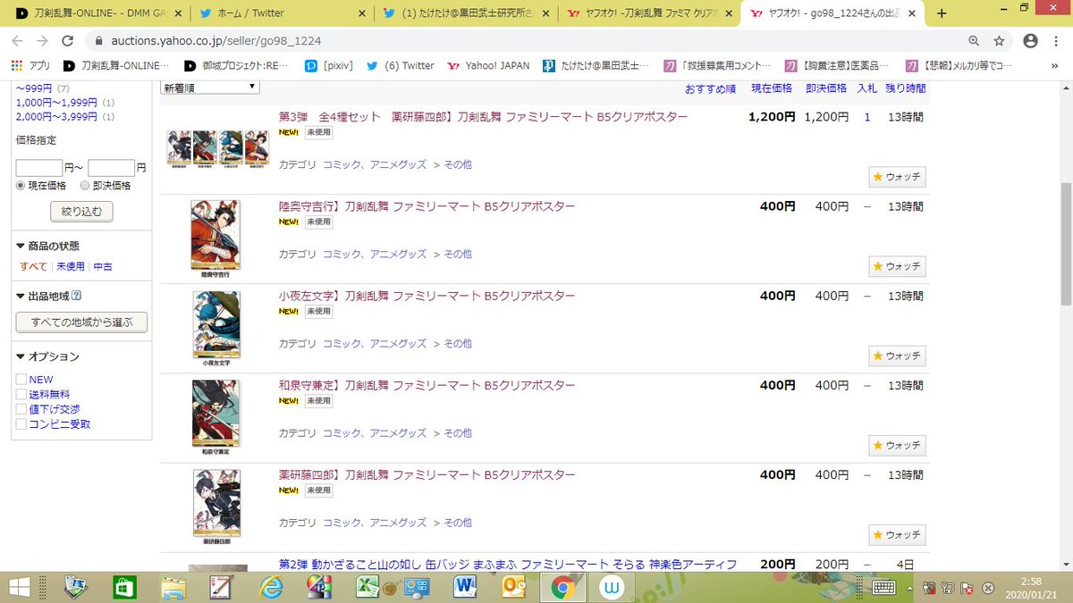Filter item condition by 中古
The image size is (1073, 603).
[x=103, y=266]
